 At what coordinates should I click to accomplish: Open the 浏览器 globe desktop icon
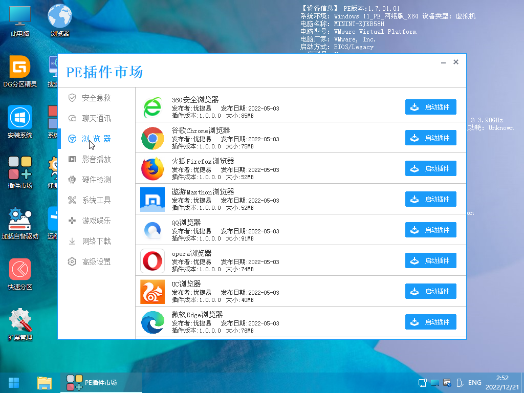tap(60, 20)
